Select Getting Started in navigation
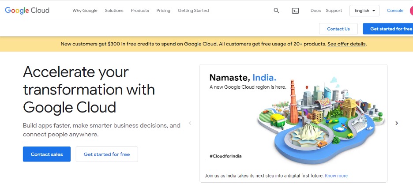Viewport: 413px width, 188px height. pyautogui.click(x=193, y=11)
